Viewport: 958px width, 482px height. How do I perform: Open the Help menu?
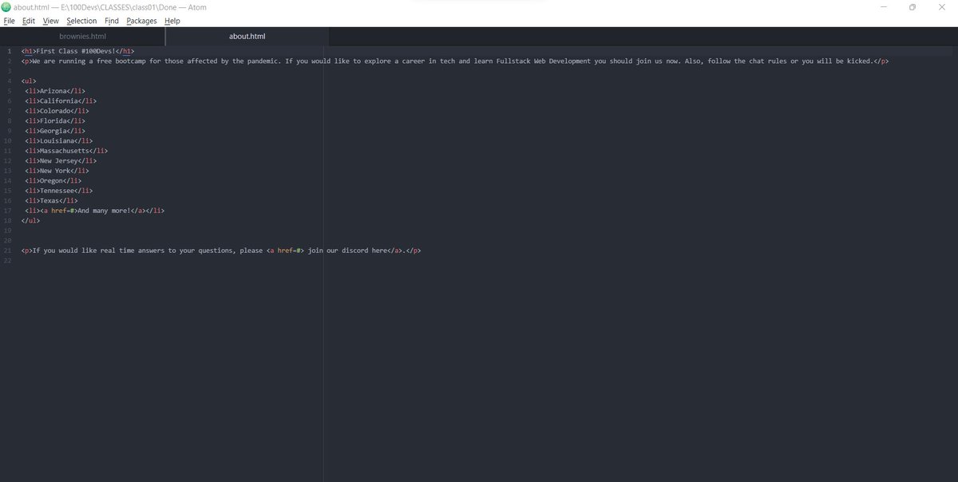tap(172, 21)
